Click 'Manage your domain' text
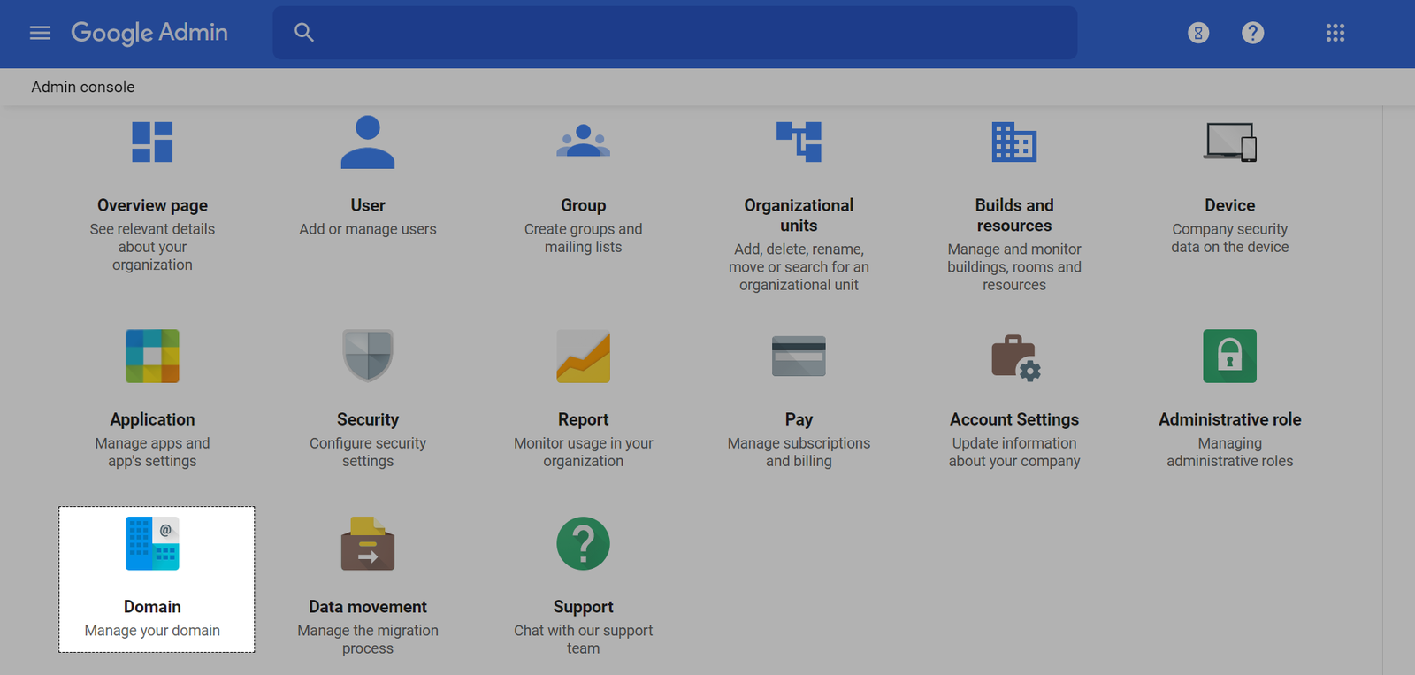 pyautogui.click(x=152, y=631)
